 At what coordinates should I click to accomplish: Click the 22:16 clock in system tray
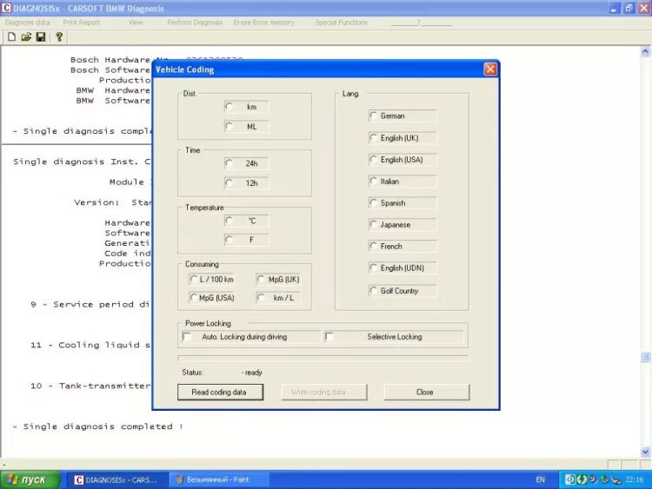tap(635, 479)
